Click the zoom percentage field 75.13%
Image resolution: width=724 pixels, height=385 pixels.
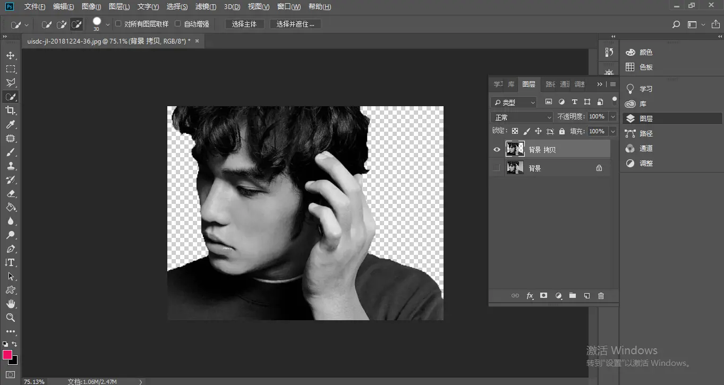point(34,381)
